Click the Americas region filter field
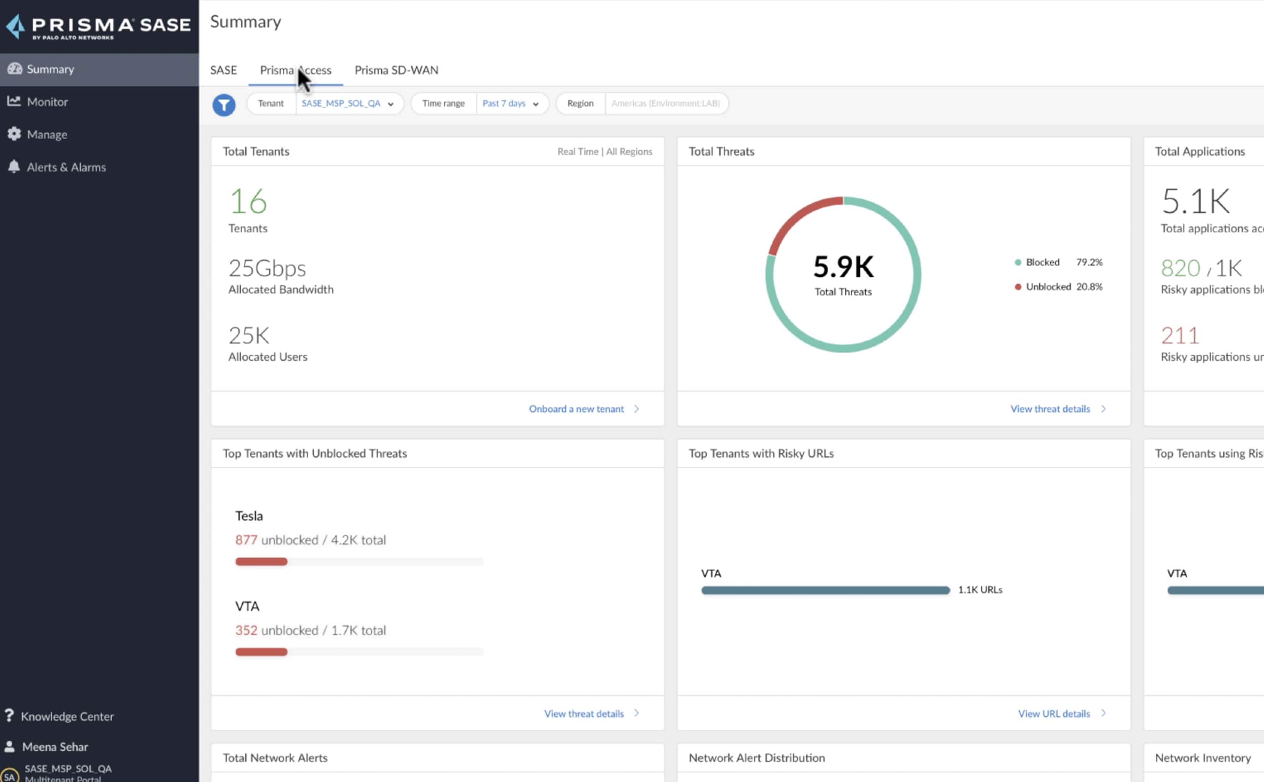This screenshot has width=1264, height=782. [666, 104]
